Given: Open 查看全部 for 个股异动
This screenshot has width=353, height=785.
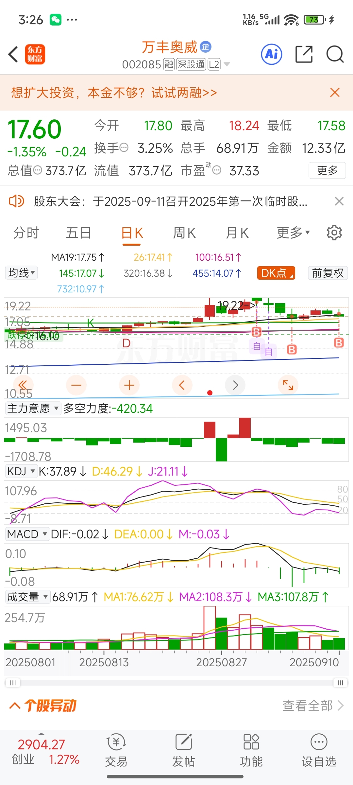Looking at the screenshot, I should [313, 706].
